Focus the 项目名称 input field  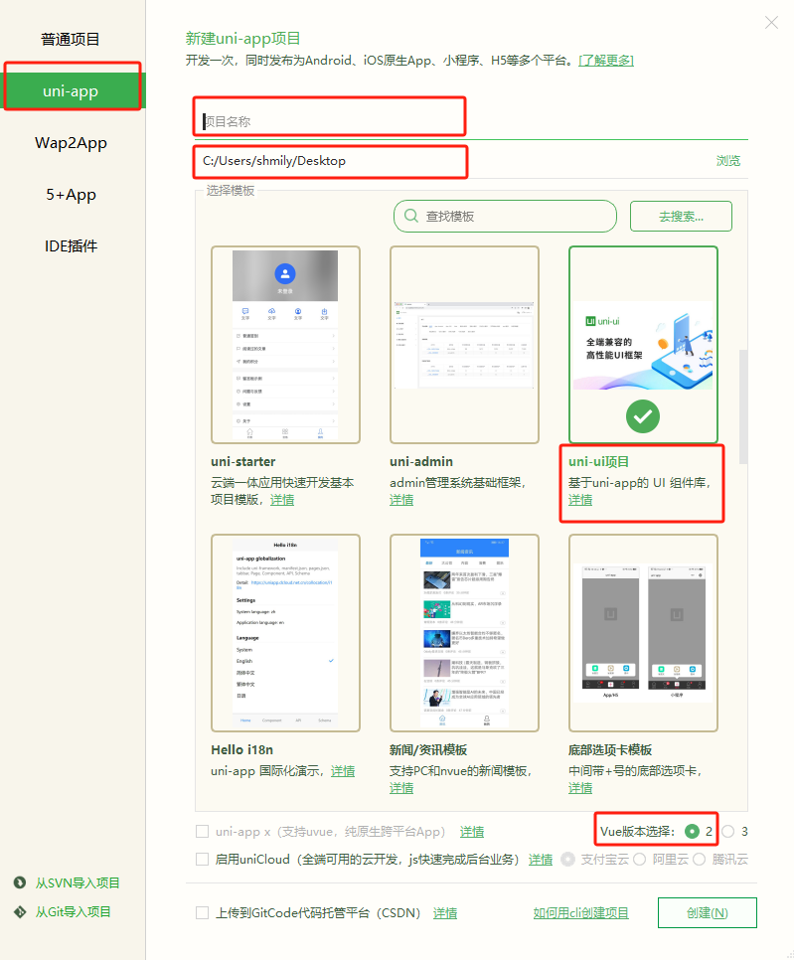click(471, 121)
